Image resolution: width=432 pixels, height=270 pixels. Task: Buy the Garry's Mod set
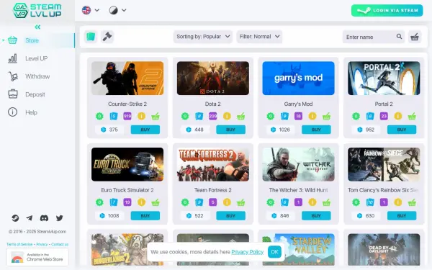click(316, 130)
